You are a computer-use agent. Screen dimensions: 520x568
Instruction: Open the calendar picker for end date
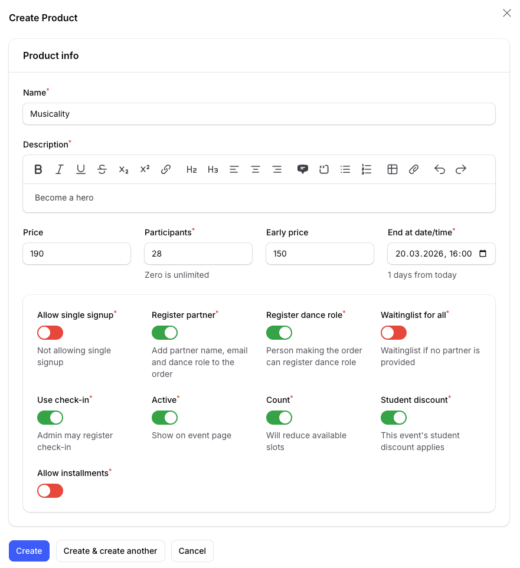click(x=483, y=254)
